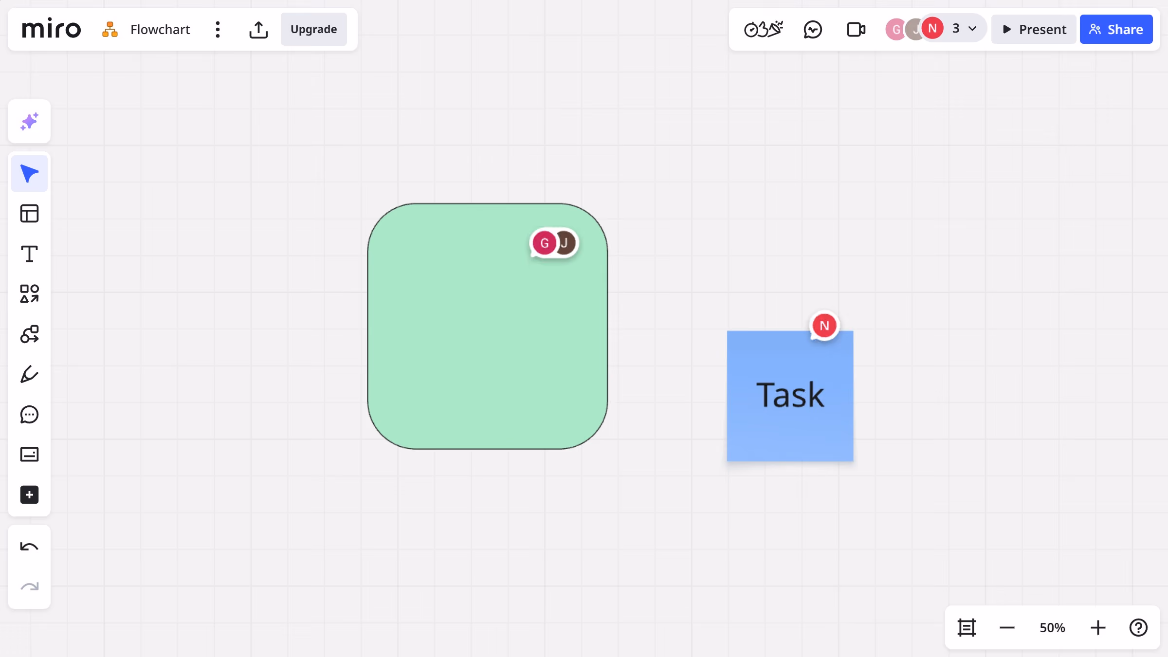
Task: Redo the last undone action
Action: point(29,587)
